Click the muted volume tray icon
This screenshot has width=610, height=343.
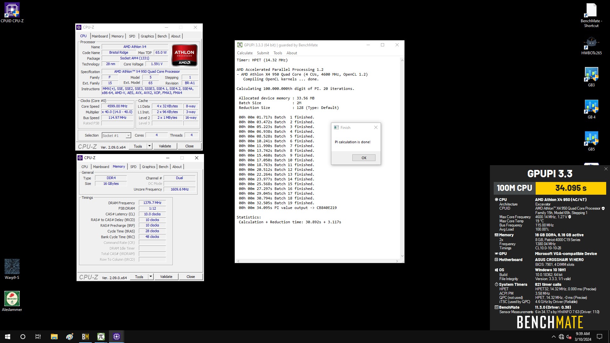[x=569, y=337]
